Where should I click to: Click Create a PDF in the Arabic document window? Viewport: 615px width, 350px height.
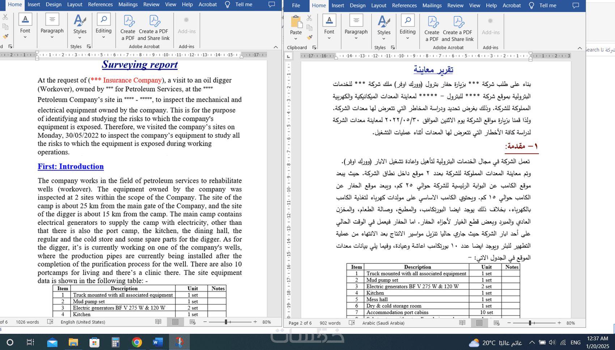point(432,29)
